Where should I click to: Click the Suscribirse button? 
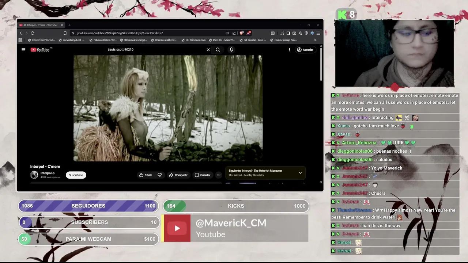76,175
